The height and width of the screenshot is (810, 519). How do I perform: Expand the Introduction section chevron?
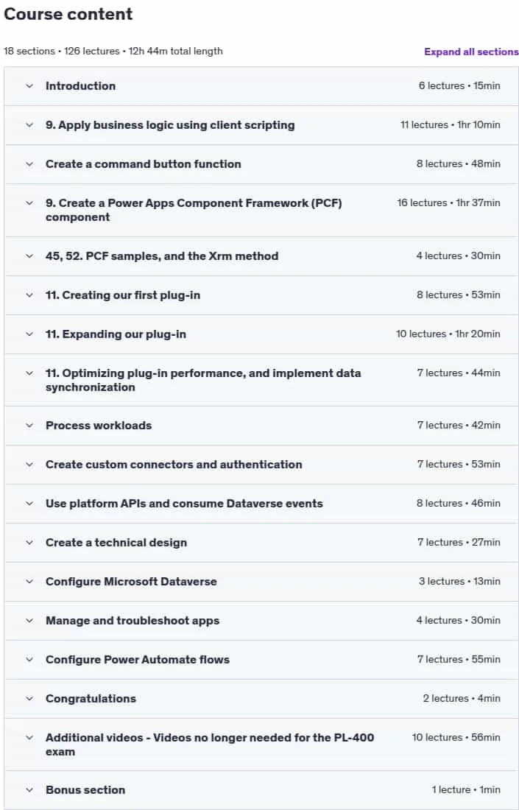point(29,86)
